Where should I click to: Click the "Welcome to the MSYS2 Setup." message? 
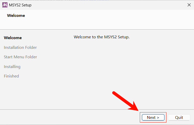tap(102, 37)
